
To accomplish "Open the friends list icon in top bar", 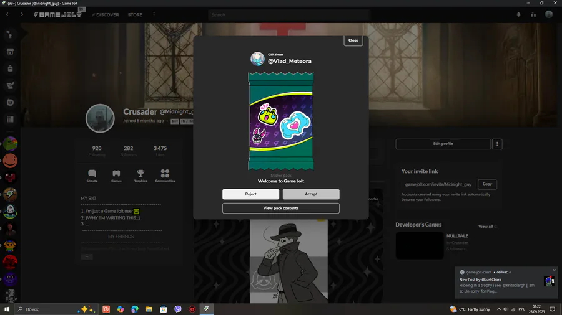I will click(x=533, y=15).
